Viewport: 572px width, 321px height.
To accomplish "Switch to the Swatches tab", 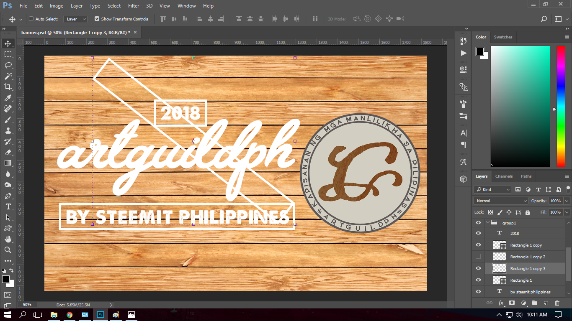I will tap(503, 37).
